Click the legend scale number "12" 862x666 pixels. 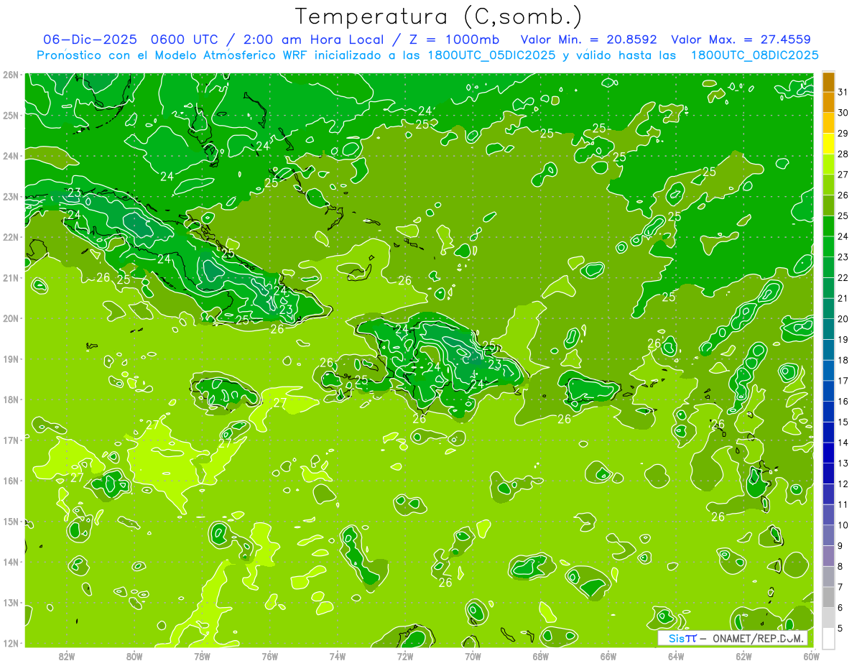tap(843, 484)
